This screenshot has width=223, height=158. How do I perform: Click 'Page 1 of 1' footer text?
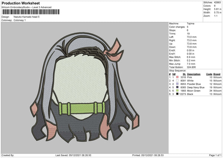pyautogui.click(x=215, y=155)
